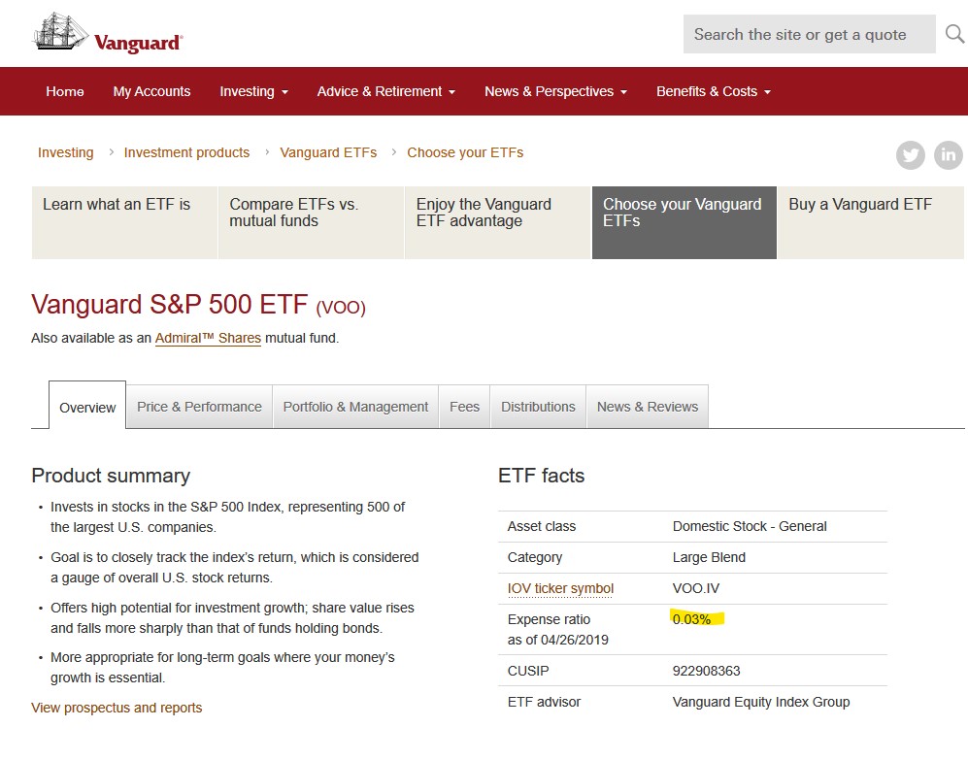This screenshot has width=968, height=760.
Task: Select Learn what an ETF is step
Action: pos(124,222)
